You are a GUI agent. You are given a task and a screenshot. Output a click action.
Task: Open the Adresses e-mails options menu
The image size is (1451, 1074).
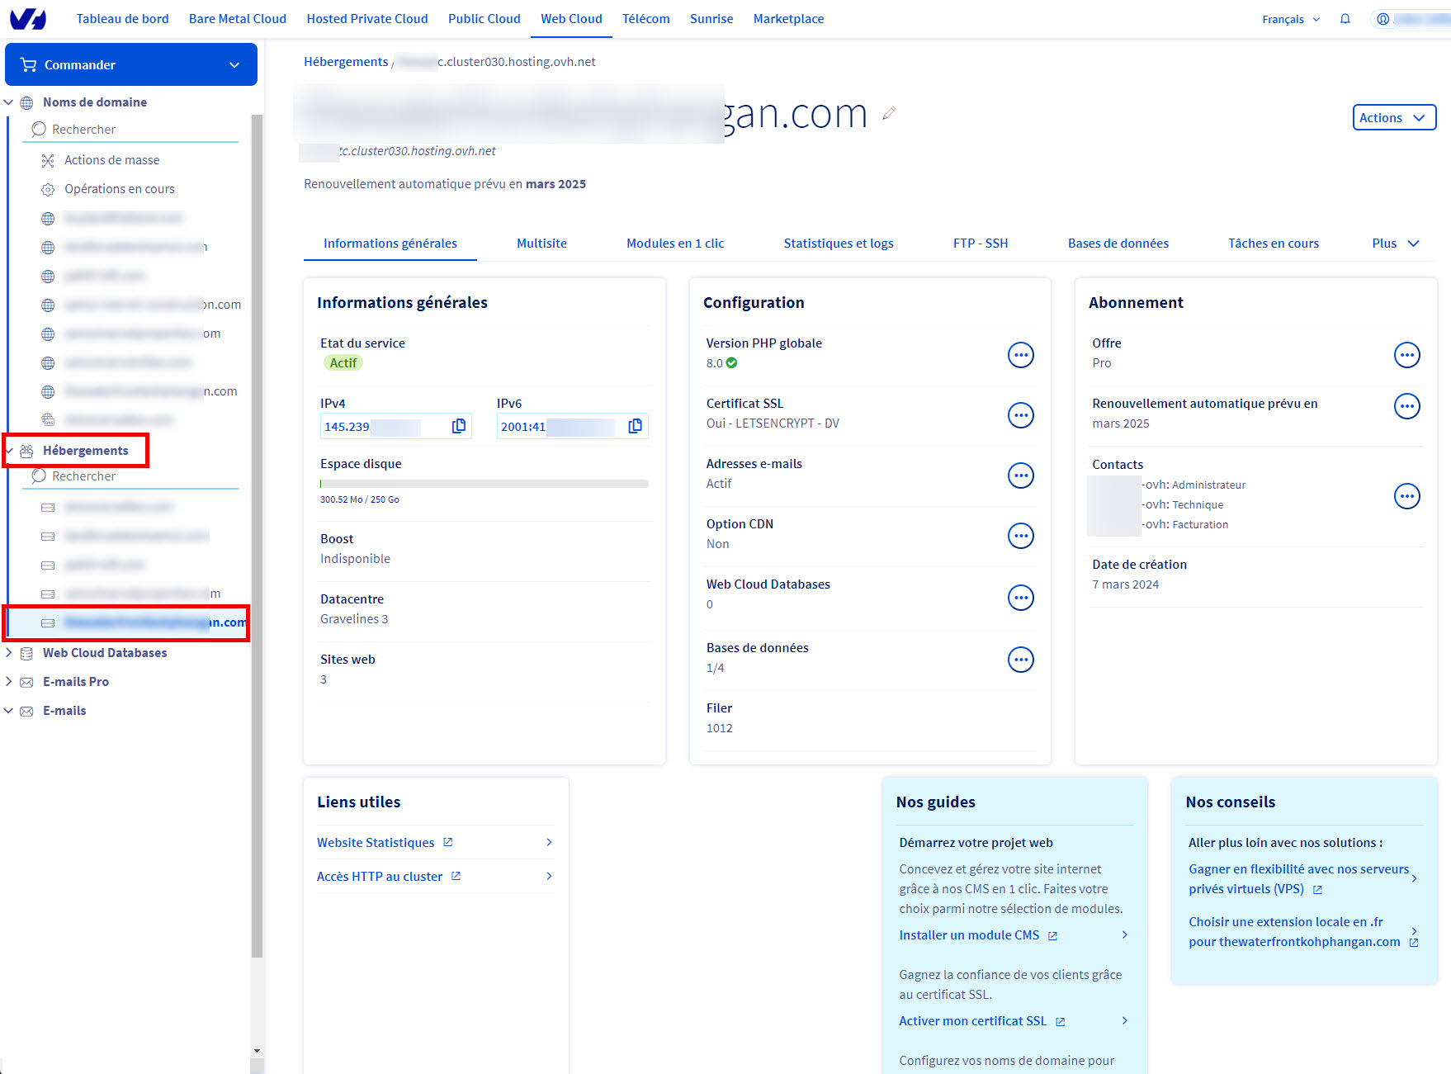(1021, 475)
